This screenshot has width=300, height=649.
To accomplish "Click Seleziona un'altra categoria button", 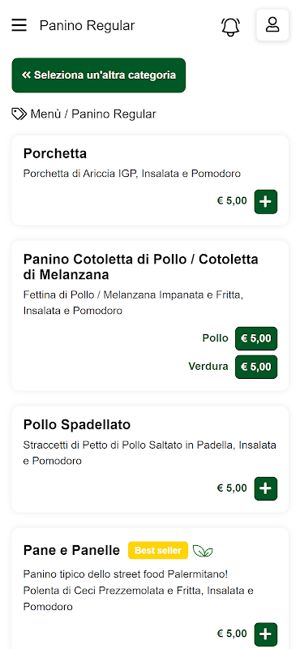I will pos(98,75).
